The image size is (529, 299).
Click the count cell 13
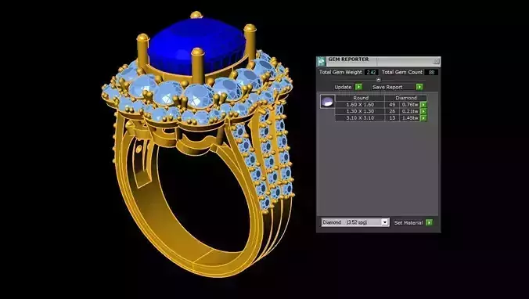point(392,118)
